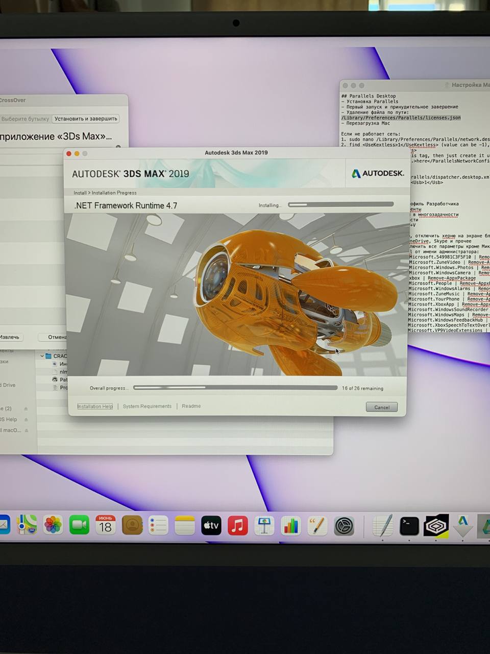The image size is (490, 654).
Task: Open the Notes app in the Dock
Action: tap(185, 525)
